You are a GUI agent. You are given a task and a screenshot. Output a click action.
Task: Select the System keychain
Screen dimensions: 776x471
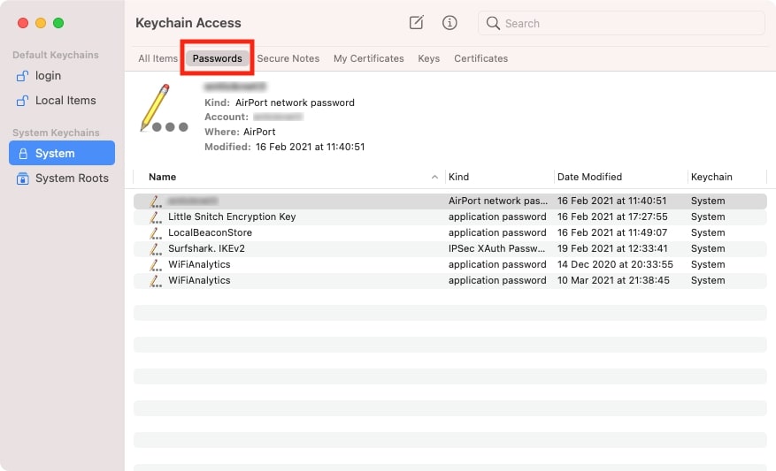coord(62,153)
